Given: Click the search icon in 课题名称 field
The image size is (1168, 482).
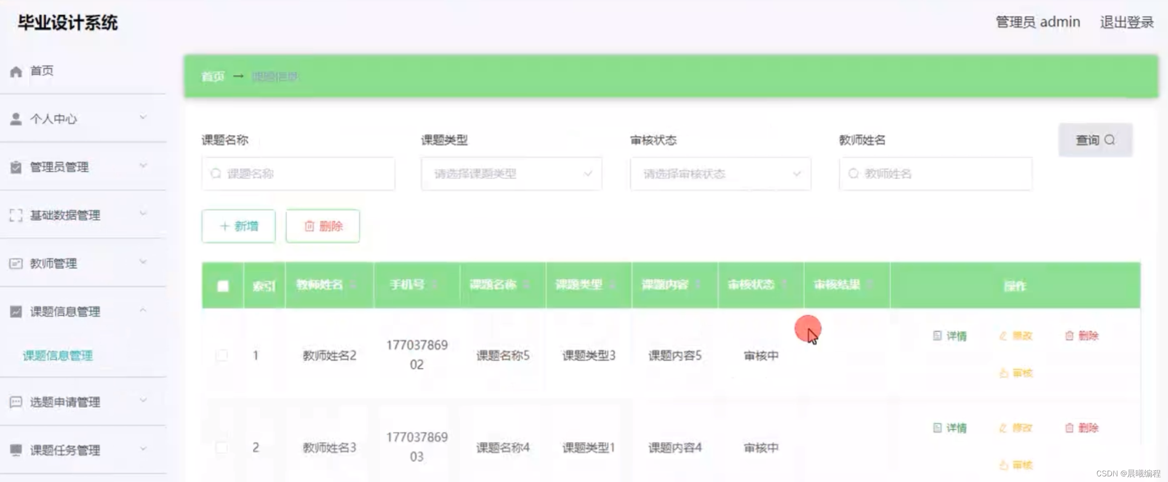Looking at the screenshot, I should click(216, 174).
